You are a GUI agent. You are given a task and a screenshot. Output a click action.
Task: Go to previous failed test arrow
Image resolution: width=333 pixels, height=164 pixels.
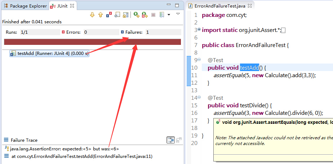coord(101,15)
